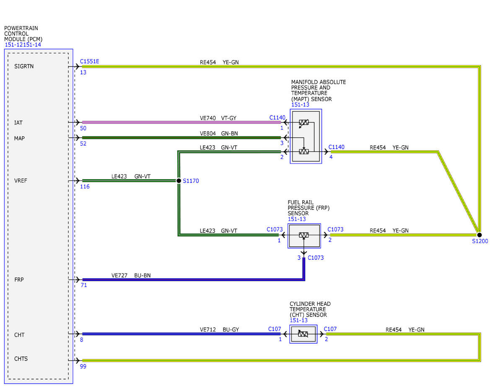The width and height of the screenshot is (503, 389).
Task: Open the 151-13 link under CHT sensor
Action: 298,321
